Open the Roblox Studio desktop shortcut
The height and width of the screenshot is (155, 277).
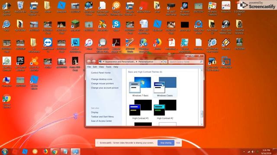[34, 83]
